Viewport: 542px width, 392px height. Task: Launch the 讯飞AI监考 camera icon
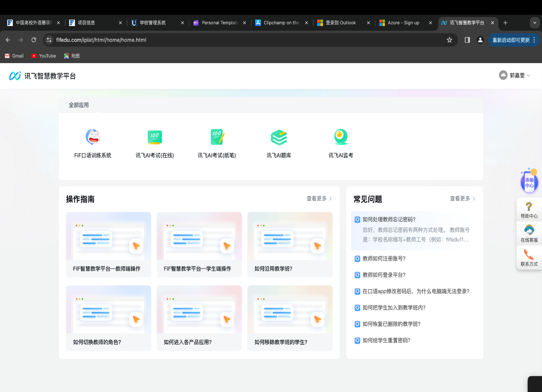pos(341,137)
